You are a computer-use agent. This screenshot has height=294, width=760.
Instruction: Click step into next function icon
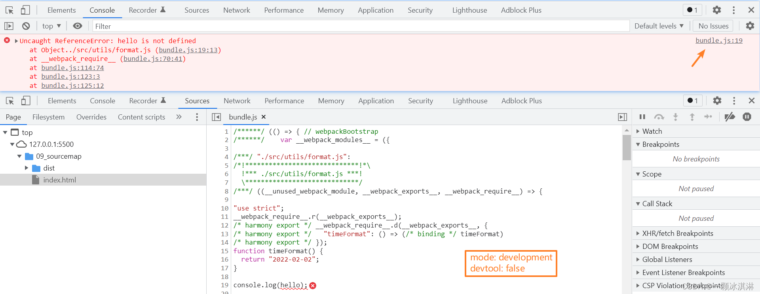coord(676,117)
